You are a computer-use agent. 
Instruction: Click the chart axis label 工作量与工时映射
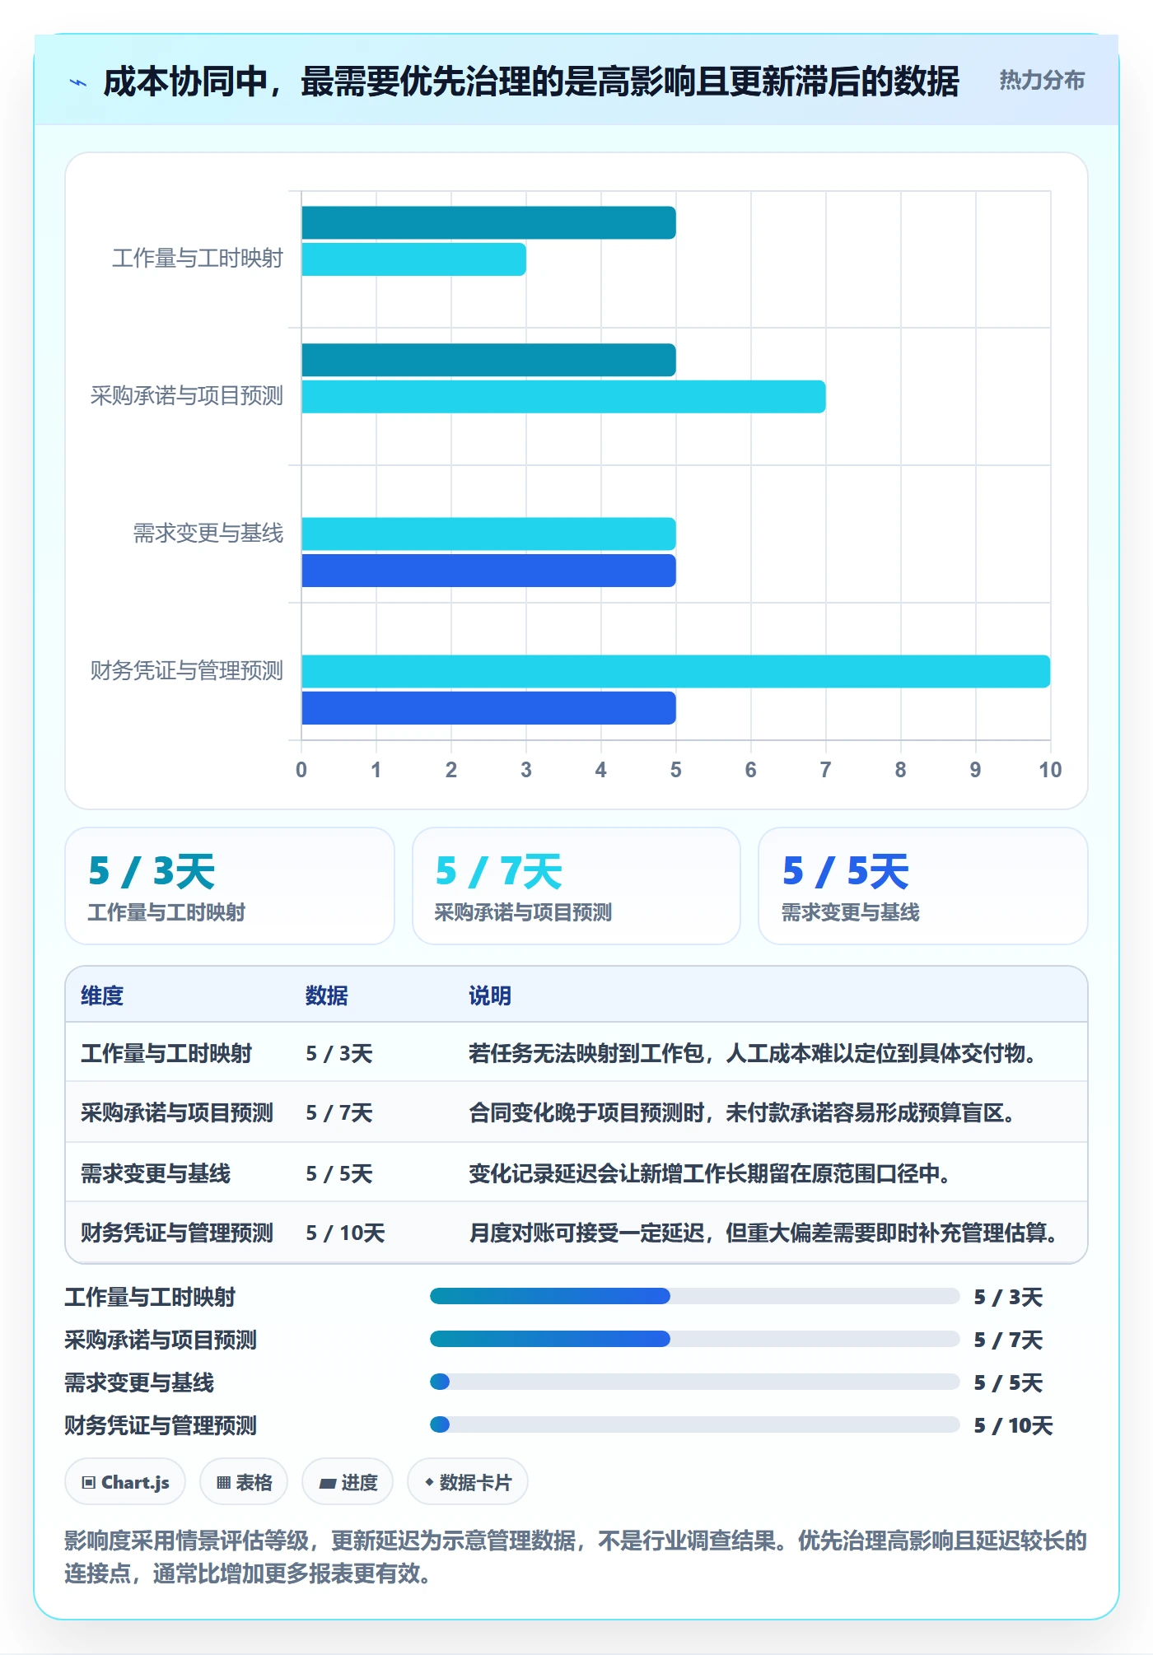(x=198, y=259)
